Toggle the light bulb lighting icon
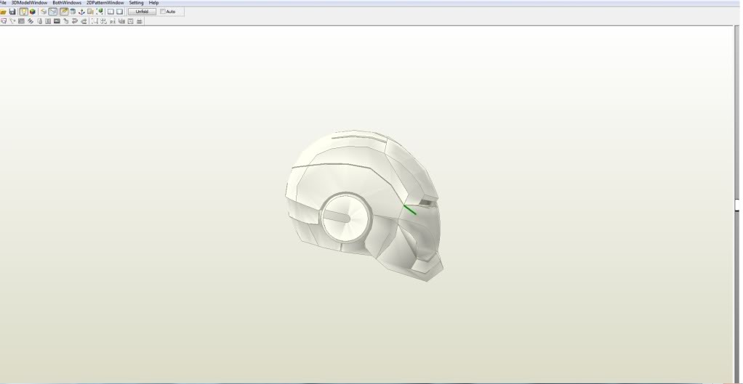 click(x=24, y=12)
